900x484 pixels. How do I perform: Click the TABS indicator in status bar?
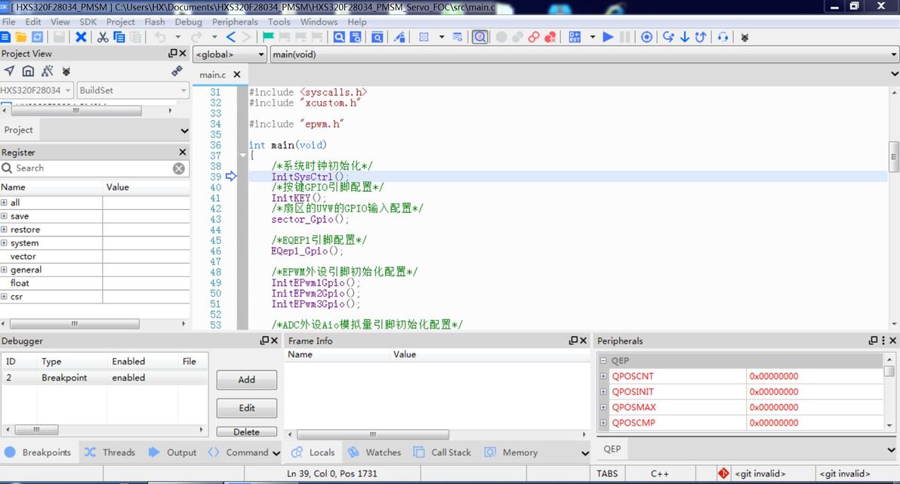coord(607,473)
